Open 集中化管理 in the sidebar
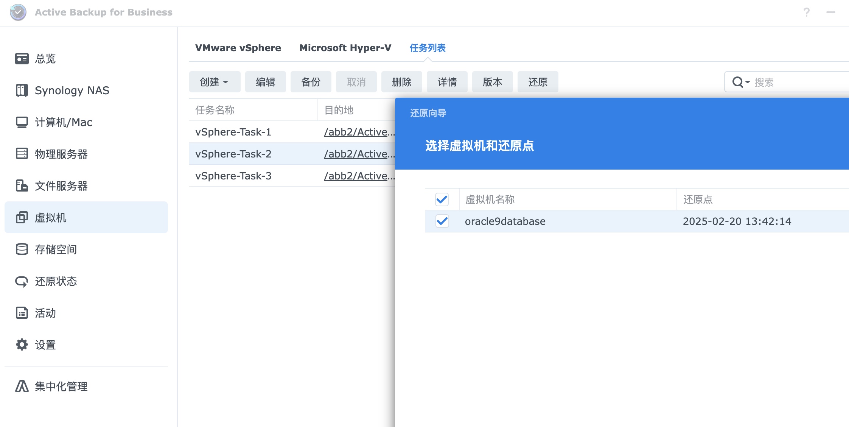849x427 pixels. 86,386
